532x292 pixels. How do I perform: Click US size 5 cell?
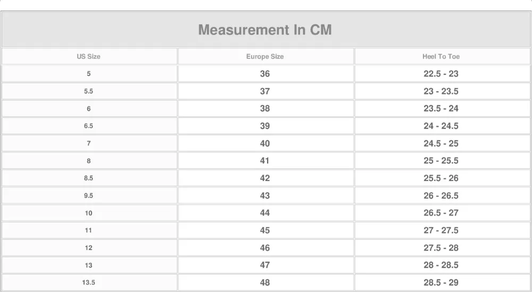(x=89, y=73)
